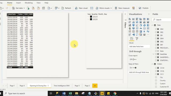Get more visuals via the ellipsis icon

point(148,35)
